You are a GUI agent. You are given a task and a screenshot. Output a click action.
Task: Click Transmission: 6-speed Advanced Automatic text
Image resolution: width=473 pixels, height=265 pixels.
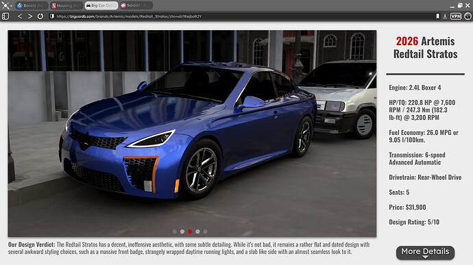[x=417, y=159]
